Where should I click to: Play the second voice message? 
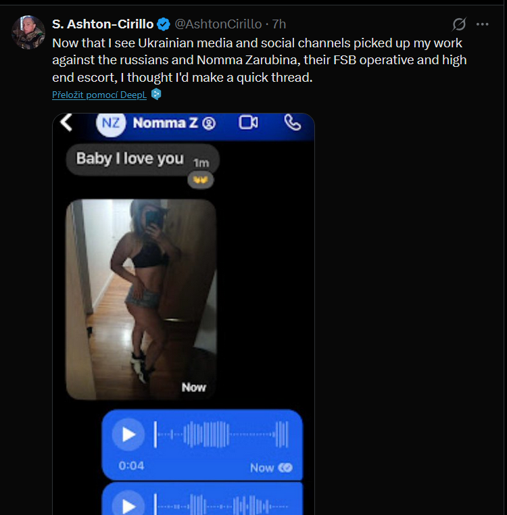(128, 504)
